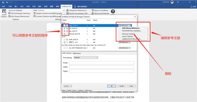This screenshot has width=197, height=102.
Task: Open the Formatting Default dropdown
Action: [x=86, y=57]
